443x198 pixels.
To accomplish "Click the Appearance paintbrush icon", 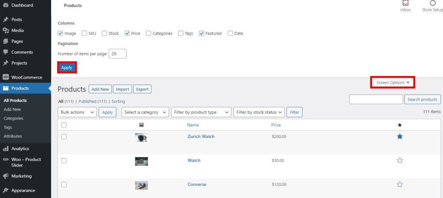I will 6,190.
